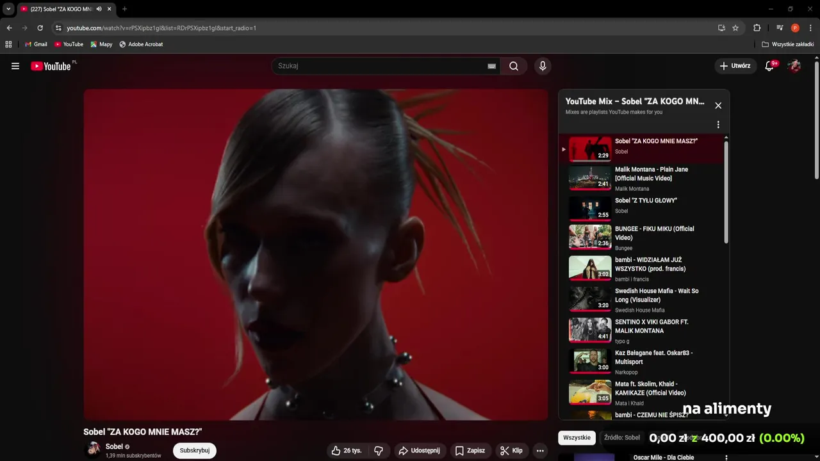
Task: Play Sobel "Z TYŁU GŁOWY" playlist item
Action: click(x=643, y=208)
